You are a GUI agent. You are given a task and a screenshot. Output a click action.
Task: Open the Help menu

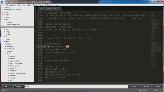click(x=56, y=5)
